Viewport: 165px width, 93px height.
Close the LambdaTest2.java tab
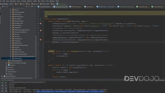click(x=51, y=7)
